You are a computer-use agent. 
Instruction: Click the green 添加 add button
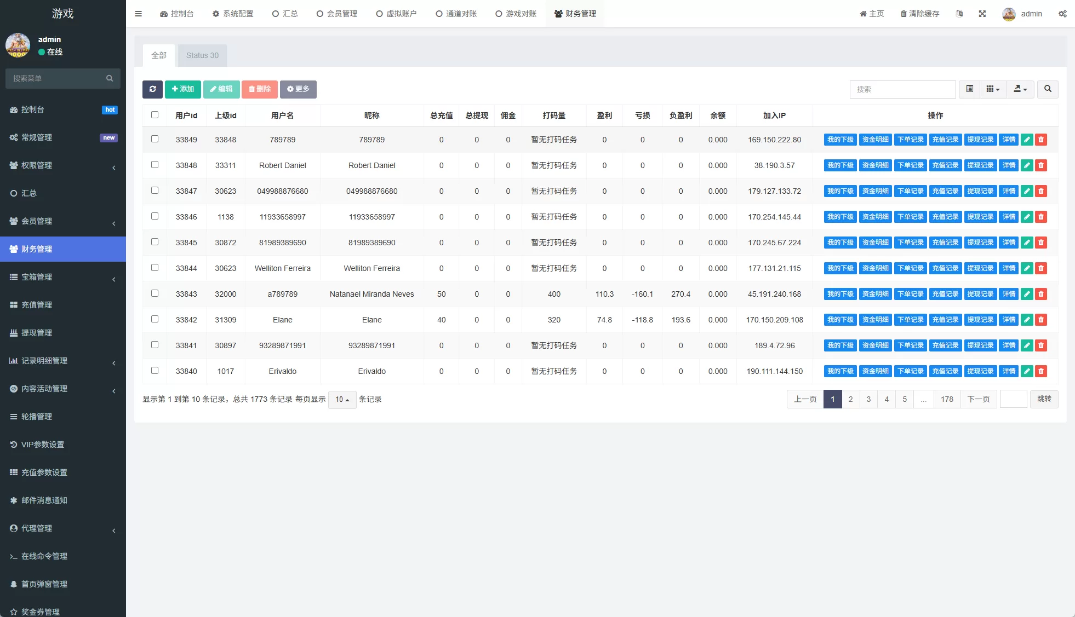(182, 89)
